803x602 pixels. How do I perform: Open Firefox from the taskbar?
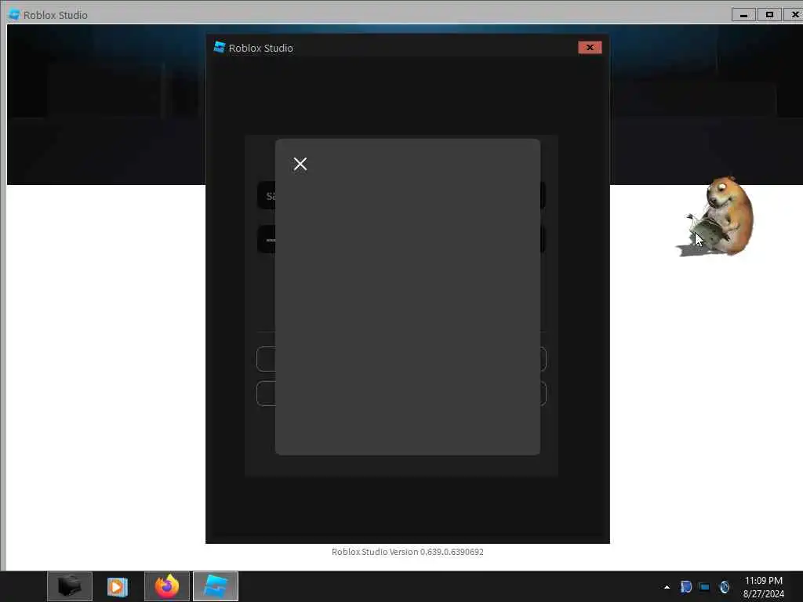tap(167, 586)
